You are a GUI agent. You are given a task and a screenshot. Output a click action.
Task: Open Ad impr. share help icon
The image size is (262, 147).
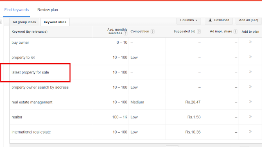click(235, 31)
